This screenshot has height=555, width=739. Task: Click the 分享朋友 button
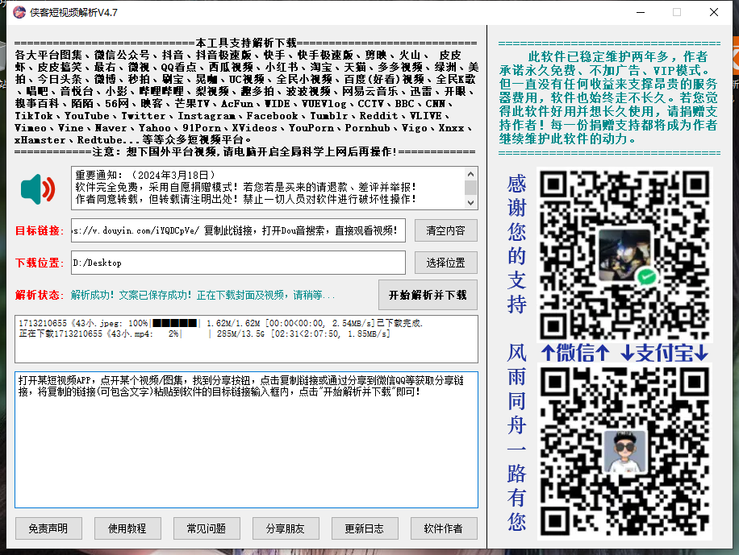[286, 528]
